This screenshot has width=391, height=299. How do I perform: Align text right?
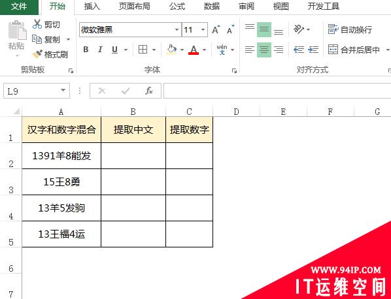[x=279, y=50]
